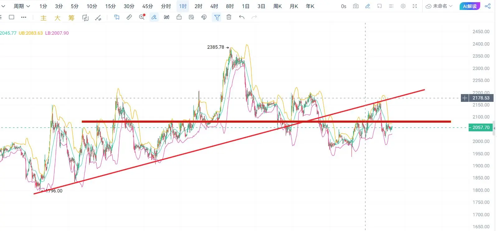This screenshot has width=497, height=231.
Task: Switch to the 3分 timeframe
Action: (59, 6)
